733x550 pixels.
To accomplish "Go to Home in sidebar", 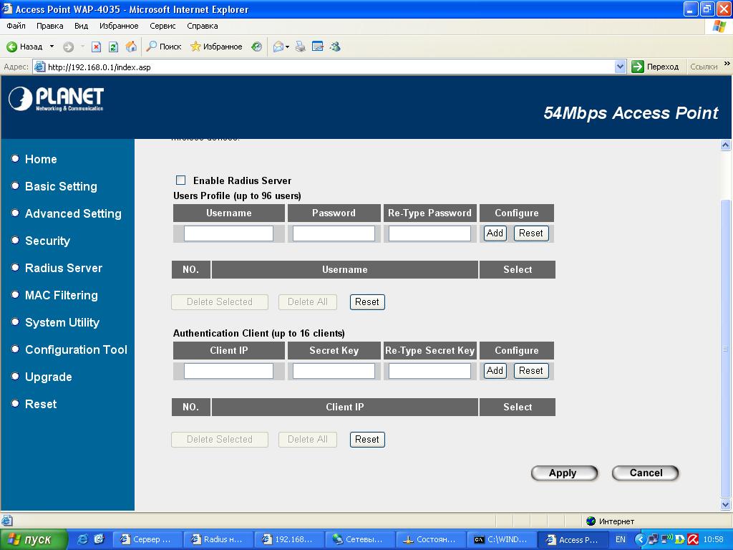I will [41, 159].
